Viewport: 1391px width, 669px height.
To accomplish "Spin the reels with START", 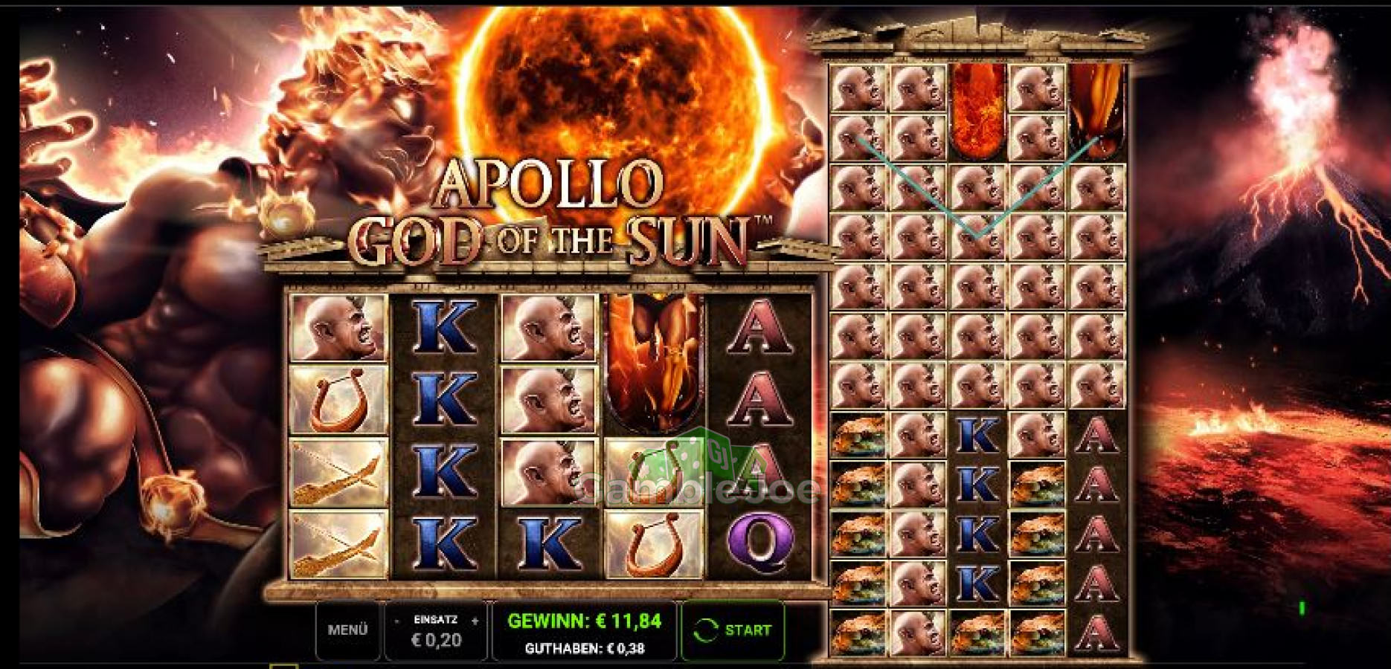I will tap(733, 630).
